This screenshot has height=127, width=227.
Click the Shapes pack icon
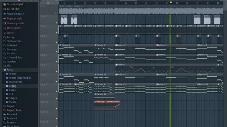(x=7, y=98)
